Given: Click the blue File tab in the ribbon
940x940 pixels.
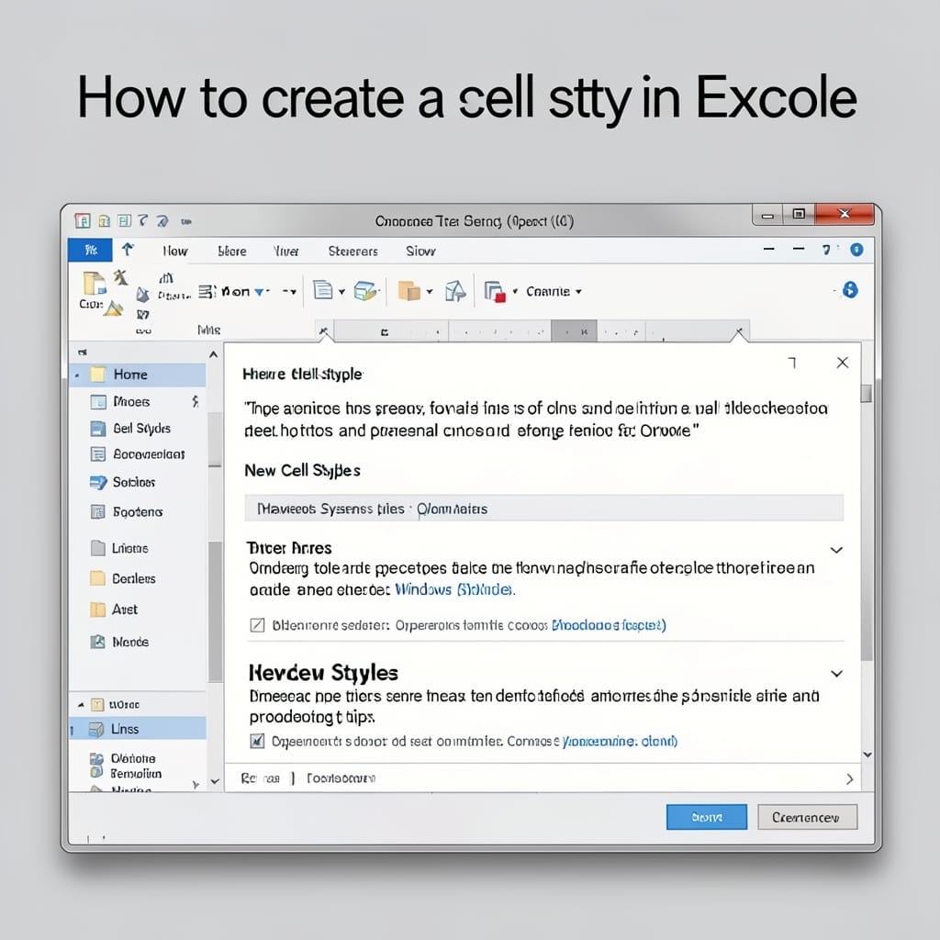Looking at the screenshot, I should (91, 250).
